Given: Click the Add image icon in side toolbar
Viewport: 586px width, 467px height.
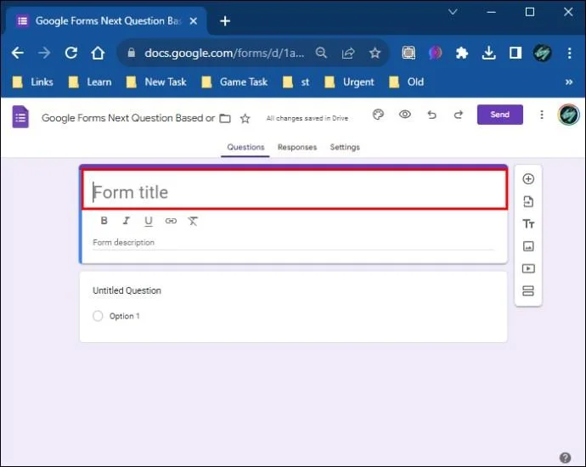Looking at the screenshot, I should pos(528,246).
